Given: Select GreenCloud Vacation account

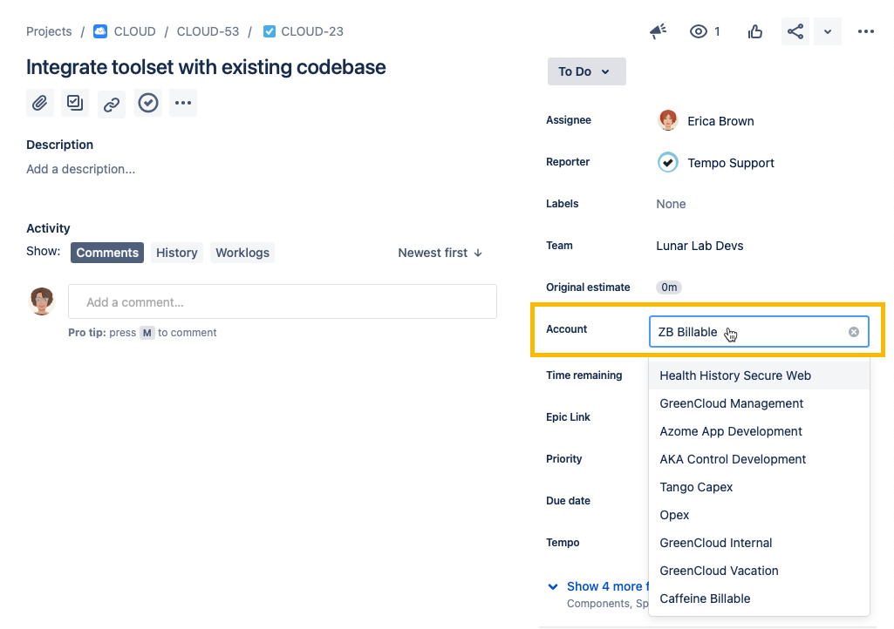Looking at the screenshot, I should [760, 571].
